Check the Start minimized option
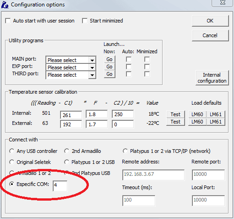Viewport: 234px width, 219px height. pyautogui.click(x=85, y=21)
